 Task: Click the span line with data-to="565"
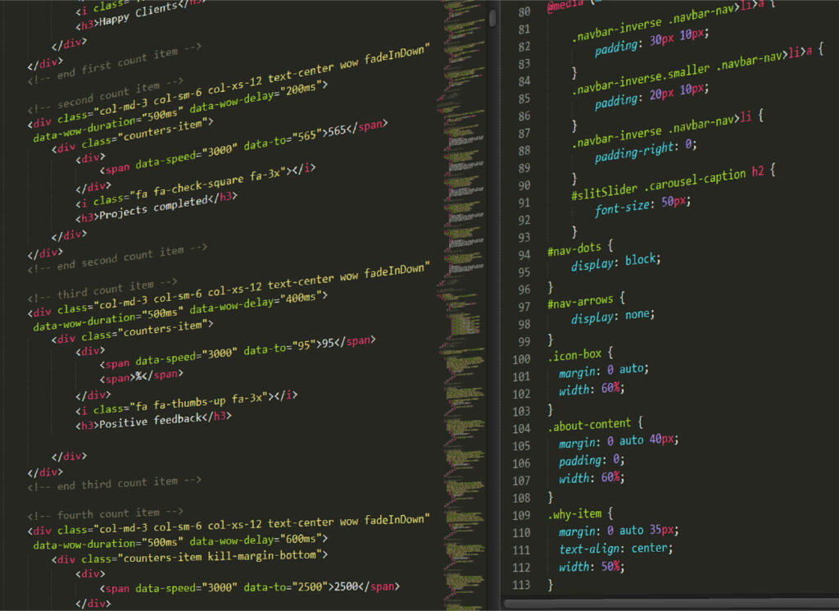[243, 147]
